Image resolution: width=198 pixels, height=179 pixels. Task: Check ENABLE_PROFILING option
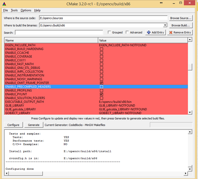(x=101, y=90)
